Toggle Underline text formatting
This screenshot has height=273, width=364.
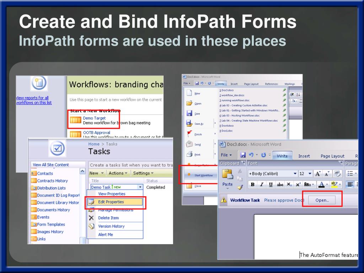[x=271, y=184]
